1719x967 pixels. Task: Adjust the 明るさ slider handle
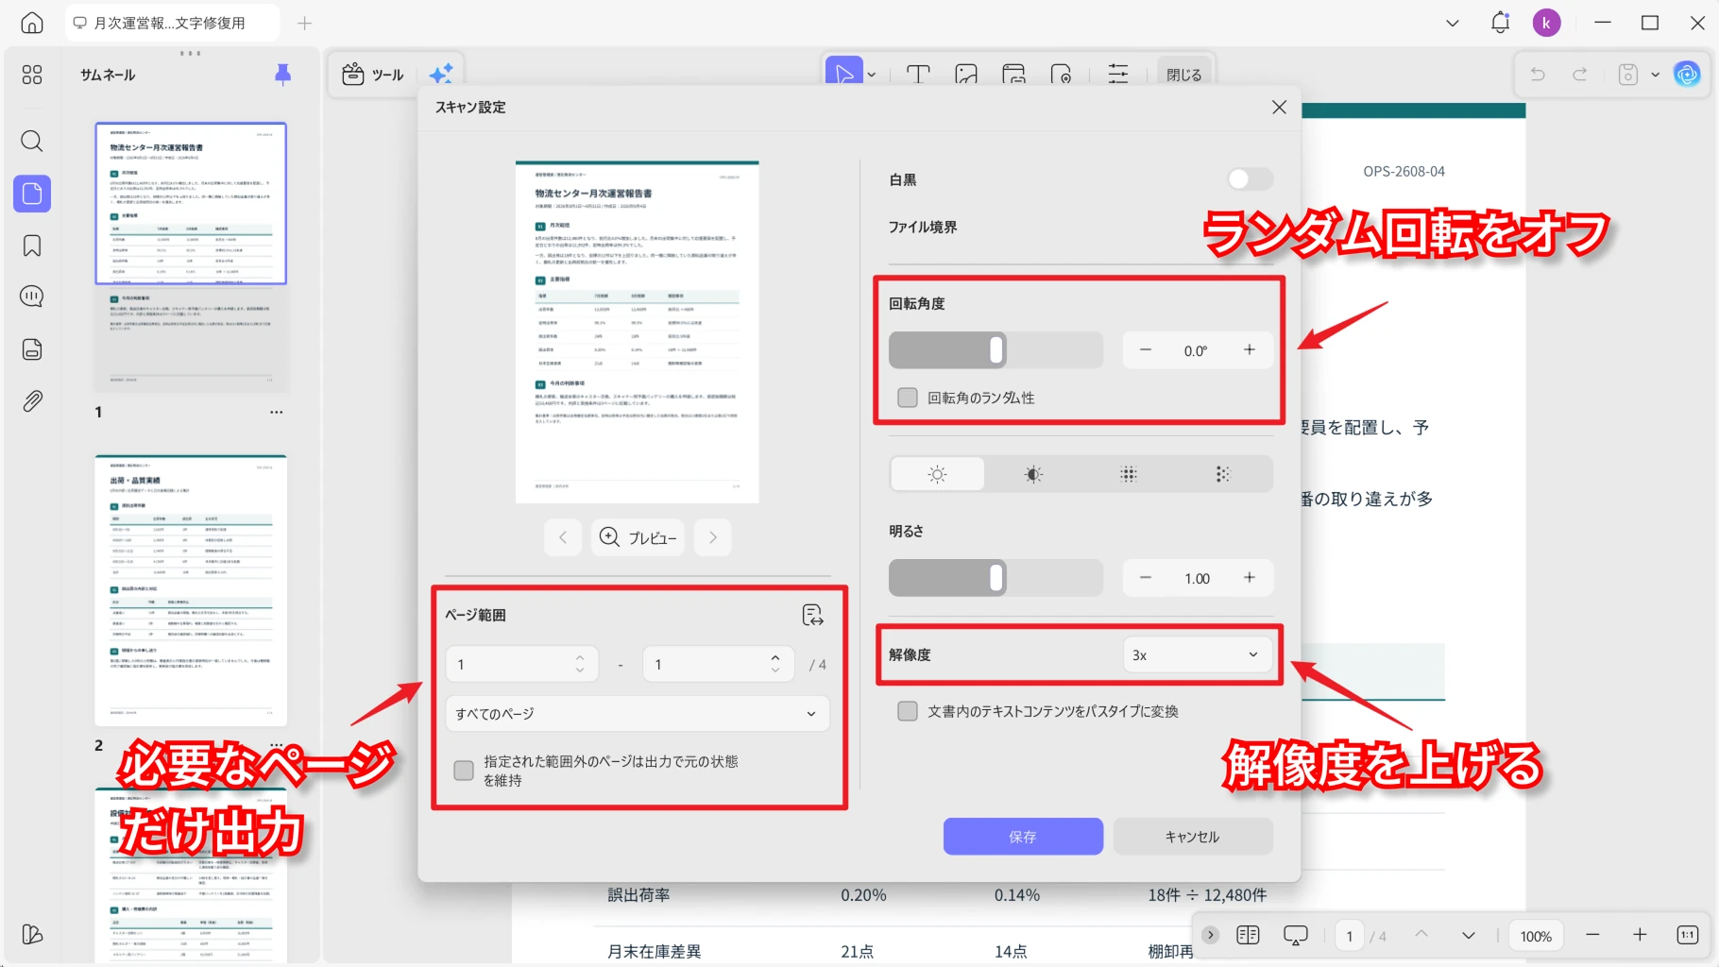coord(996,578)
